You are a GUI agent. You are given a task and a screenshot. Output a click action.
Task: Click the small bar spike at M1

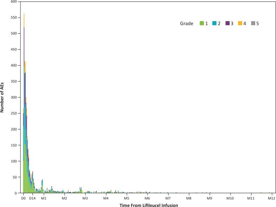click(x=43, y=186)
